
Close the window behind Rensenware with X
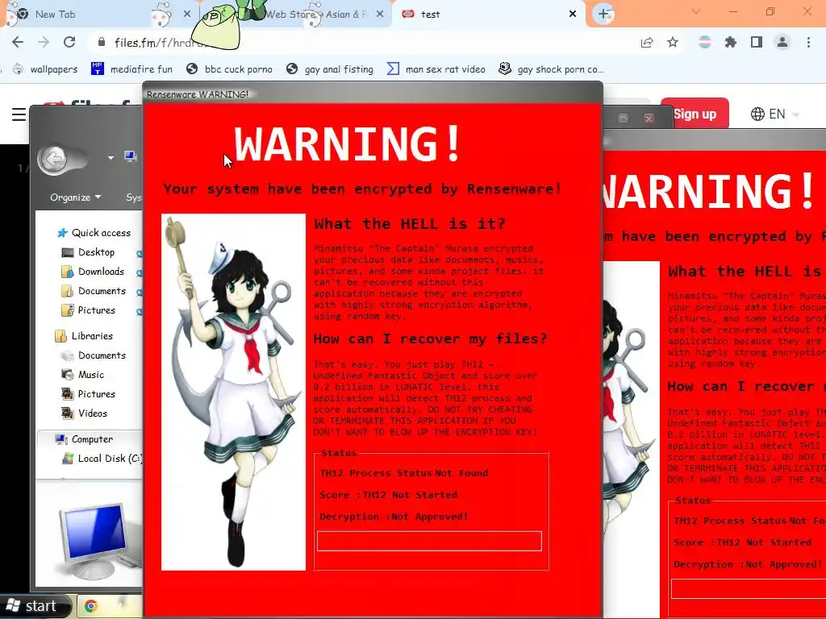[649, 118]
